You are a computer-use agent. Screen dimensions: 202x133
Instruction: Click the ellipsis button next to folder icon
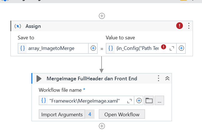[159, 101]
